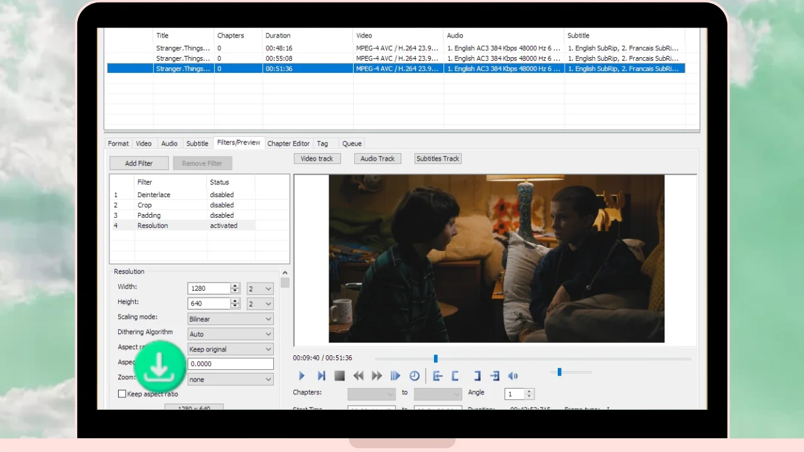Select the Deinterlace filter row
Screen dimensions: 804x452
(x=183, y=195)
